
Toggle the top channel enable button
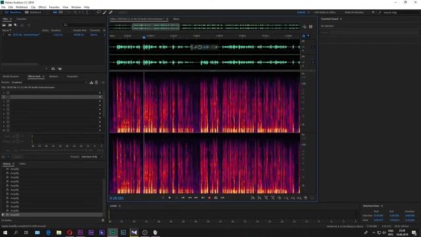click(x=313, y=47)
